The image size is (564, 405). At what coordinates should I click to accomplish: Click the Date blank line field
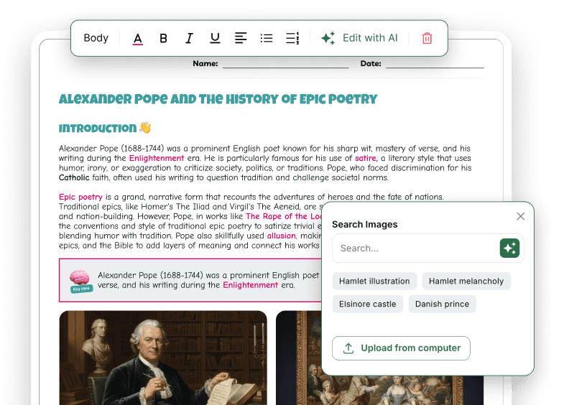[x=435, y=64]
